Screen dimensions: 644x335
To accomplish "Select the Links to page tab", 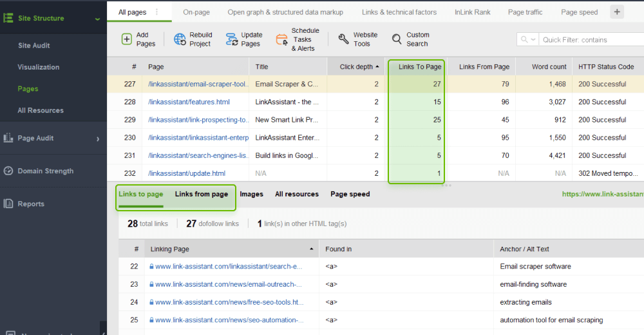I will point(141,194).
